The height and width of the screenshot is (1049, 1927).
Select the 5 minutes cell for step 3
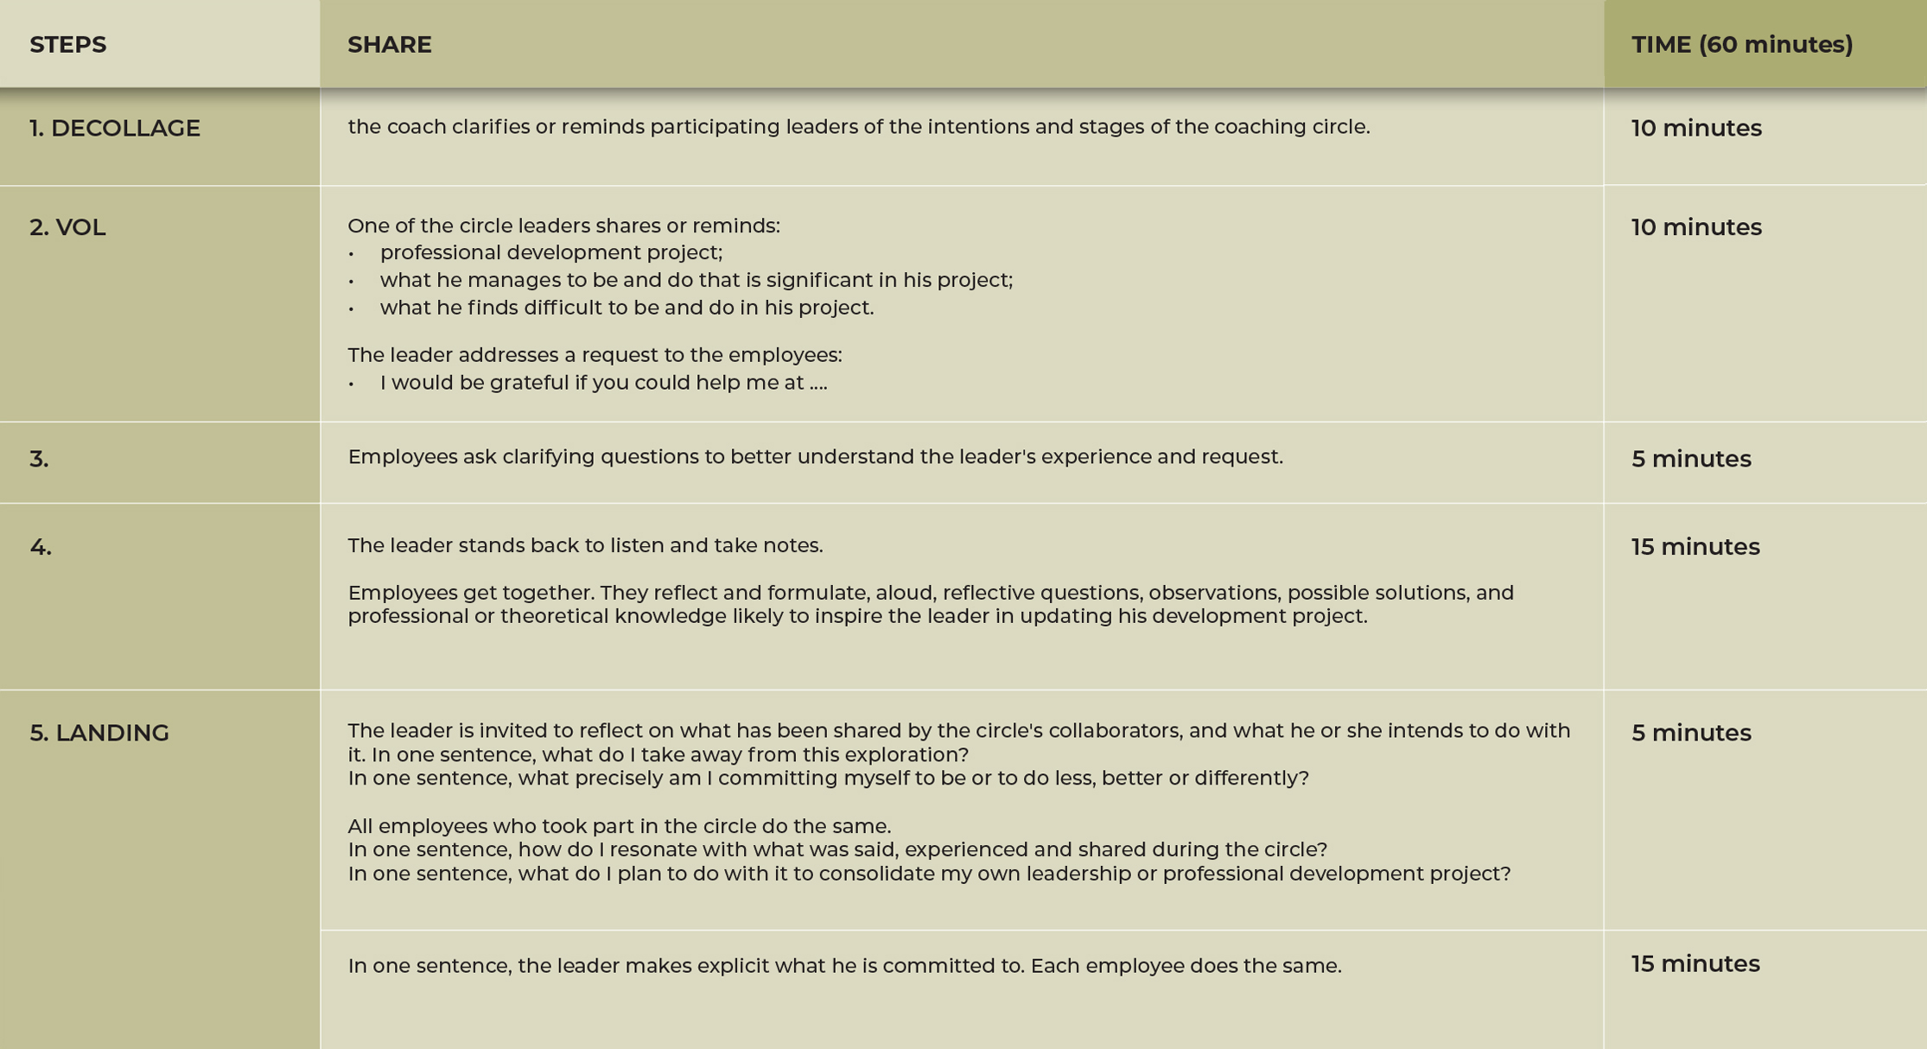coord(1690,459)
